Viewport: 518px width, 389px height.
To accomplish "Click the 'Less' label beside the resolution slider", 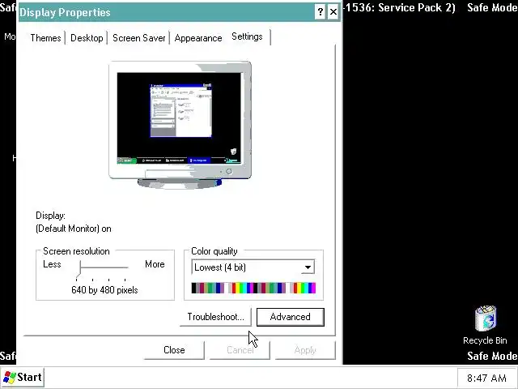I will click(x=52, y=264).
